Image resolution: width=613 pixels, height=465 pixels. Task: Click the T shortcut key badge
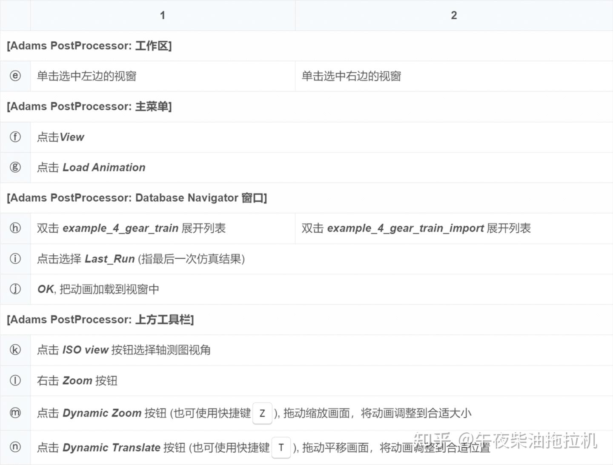[x=281, y=448]
